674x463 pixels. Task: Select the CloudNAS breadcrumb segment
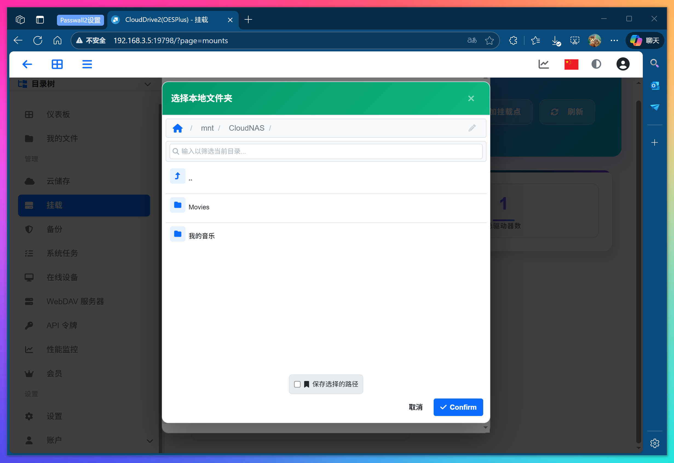tap(246, 128)
